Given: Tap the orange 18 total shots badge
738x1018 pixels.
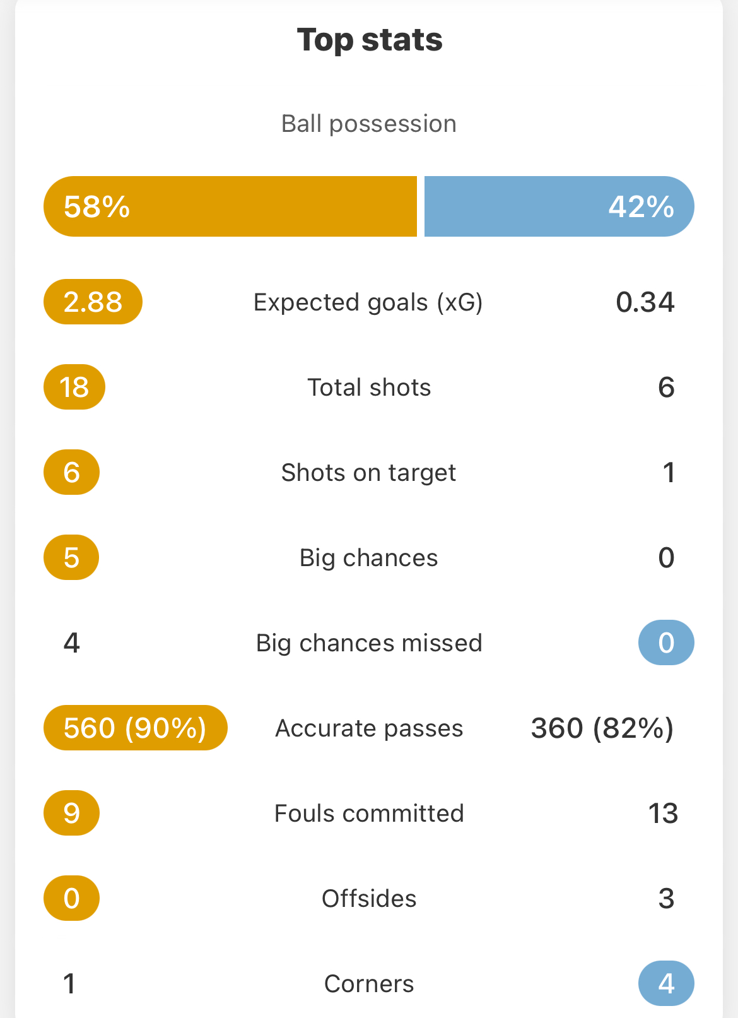Looking at the screenshot, I should pos(74,387).
